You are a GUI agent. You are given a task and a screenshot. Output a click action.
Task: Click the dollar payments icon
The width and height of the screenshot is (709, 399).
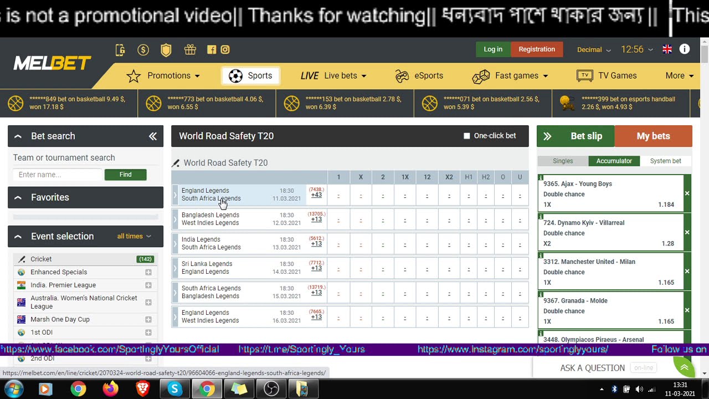pyautogui.click(x=143, y=50)
